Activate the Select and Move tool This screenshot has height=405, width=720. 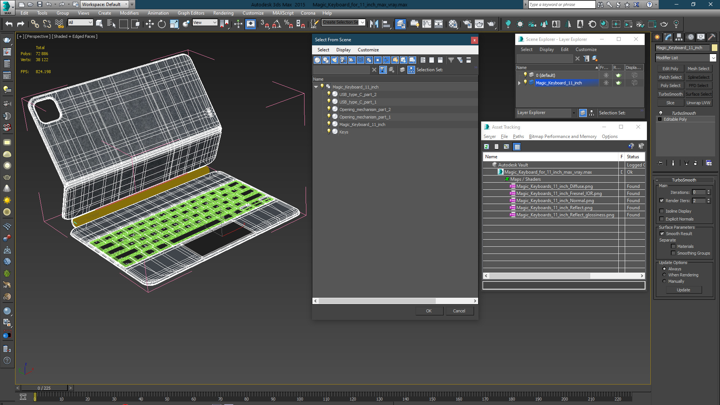(x=150, y=24)
